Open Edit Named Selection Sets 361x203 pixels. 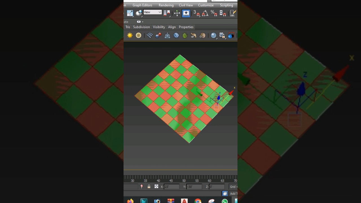pyautogui.click(x=233, y=13)
